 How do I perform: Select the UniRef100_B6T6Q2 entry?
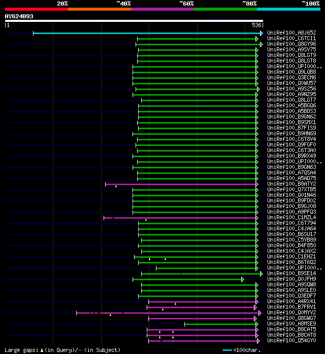tap(291, 262)
